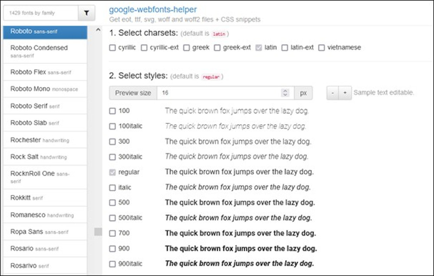434x276 pixels.
Task: Select Rock Salt handwriting font
Action: click(x=45, y=157)
